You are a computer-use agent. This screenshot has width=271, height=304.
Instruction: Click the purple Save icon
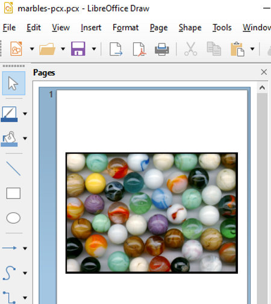[x=78, y=49]
